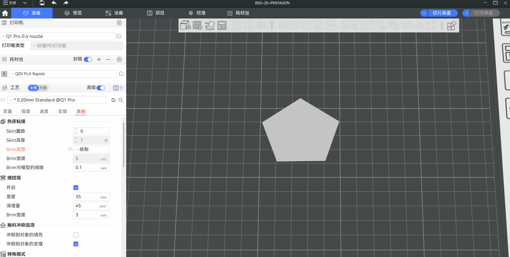
Task: Click the Add plate grid icon
Action: (198, 25)
